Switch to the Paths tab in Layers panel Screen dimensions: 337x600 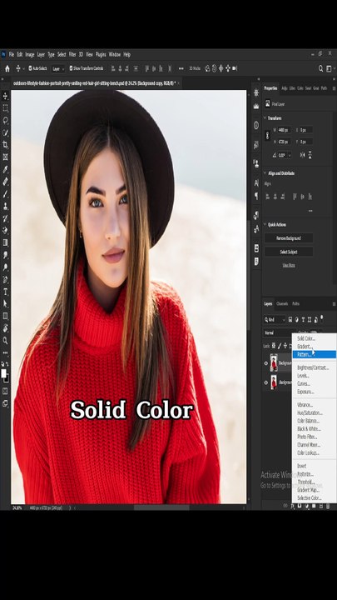pos(295,304)
